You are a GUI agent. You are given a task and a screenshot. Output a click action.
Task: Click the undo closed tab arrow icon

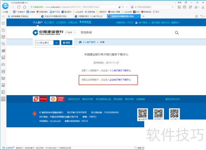(202, 16)
